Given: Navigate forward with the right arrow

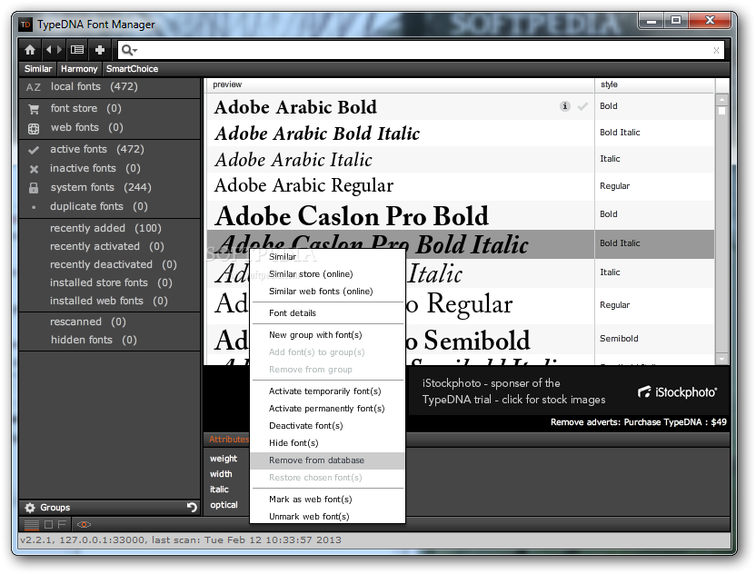Looking at the screenshot, I should click(59, 50).
